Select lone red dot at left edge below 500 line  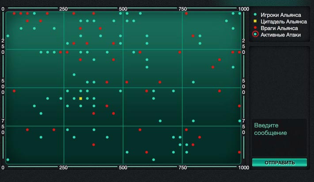coord(14,91)
